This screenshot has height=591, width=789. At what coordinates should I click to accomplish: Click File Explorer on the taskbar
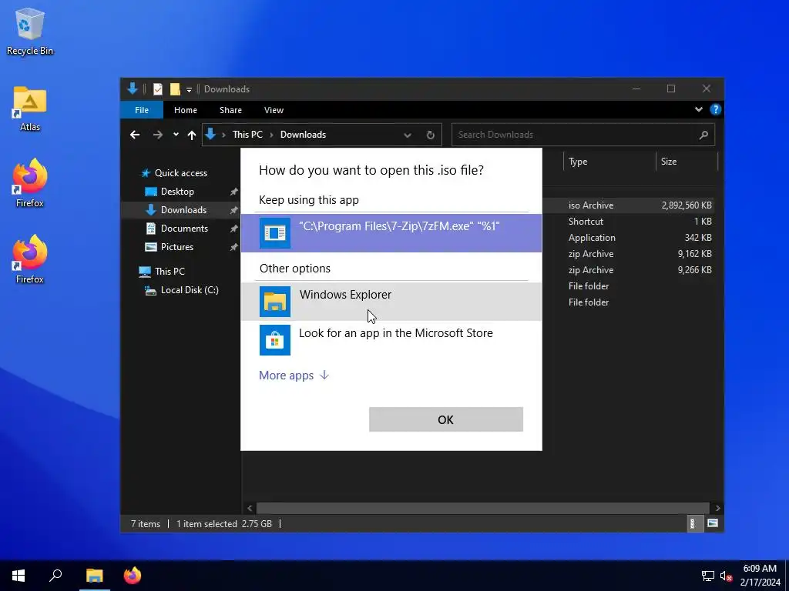click(94, 576)
